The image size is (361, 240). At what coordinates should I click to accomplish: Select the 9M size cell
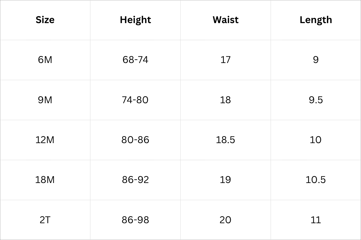click(45, 100)
